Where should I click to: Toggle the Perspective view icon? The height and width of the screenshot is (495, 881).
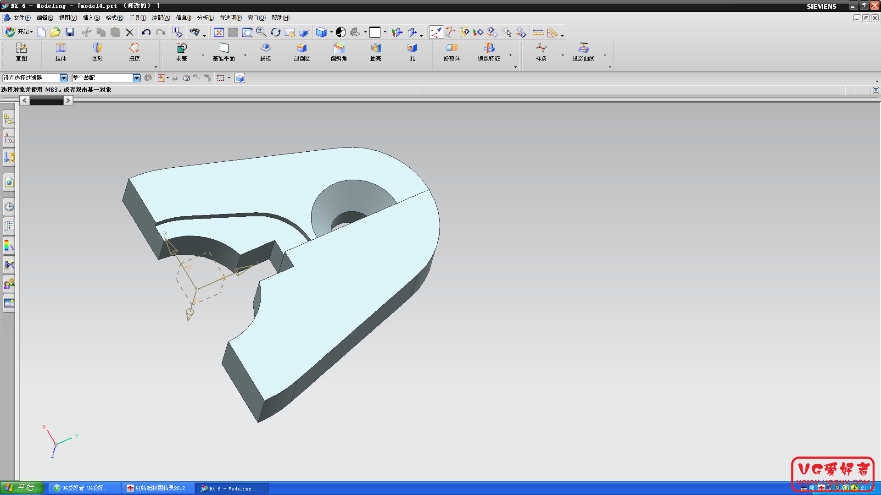coord(304,32)
